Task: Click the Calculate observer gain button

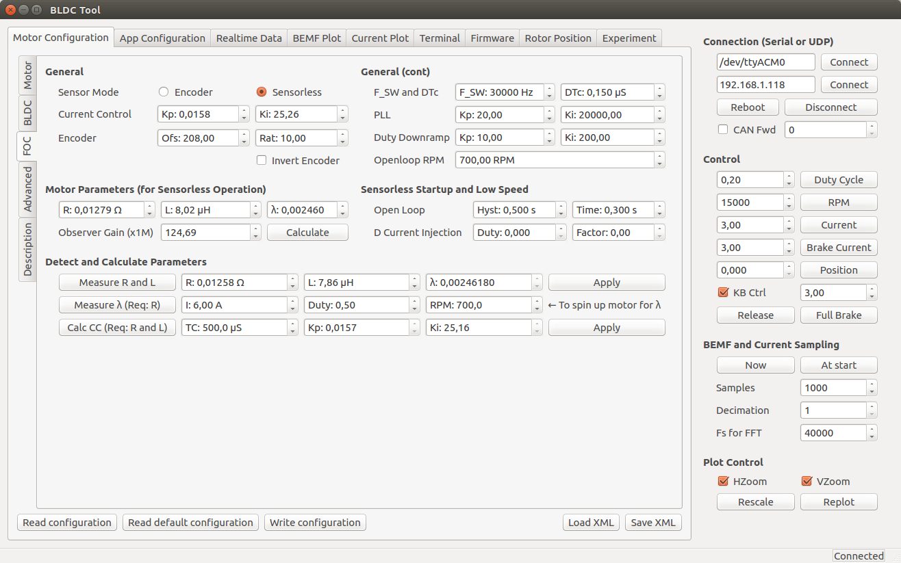Action: pos(307,233)
